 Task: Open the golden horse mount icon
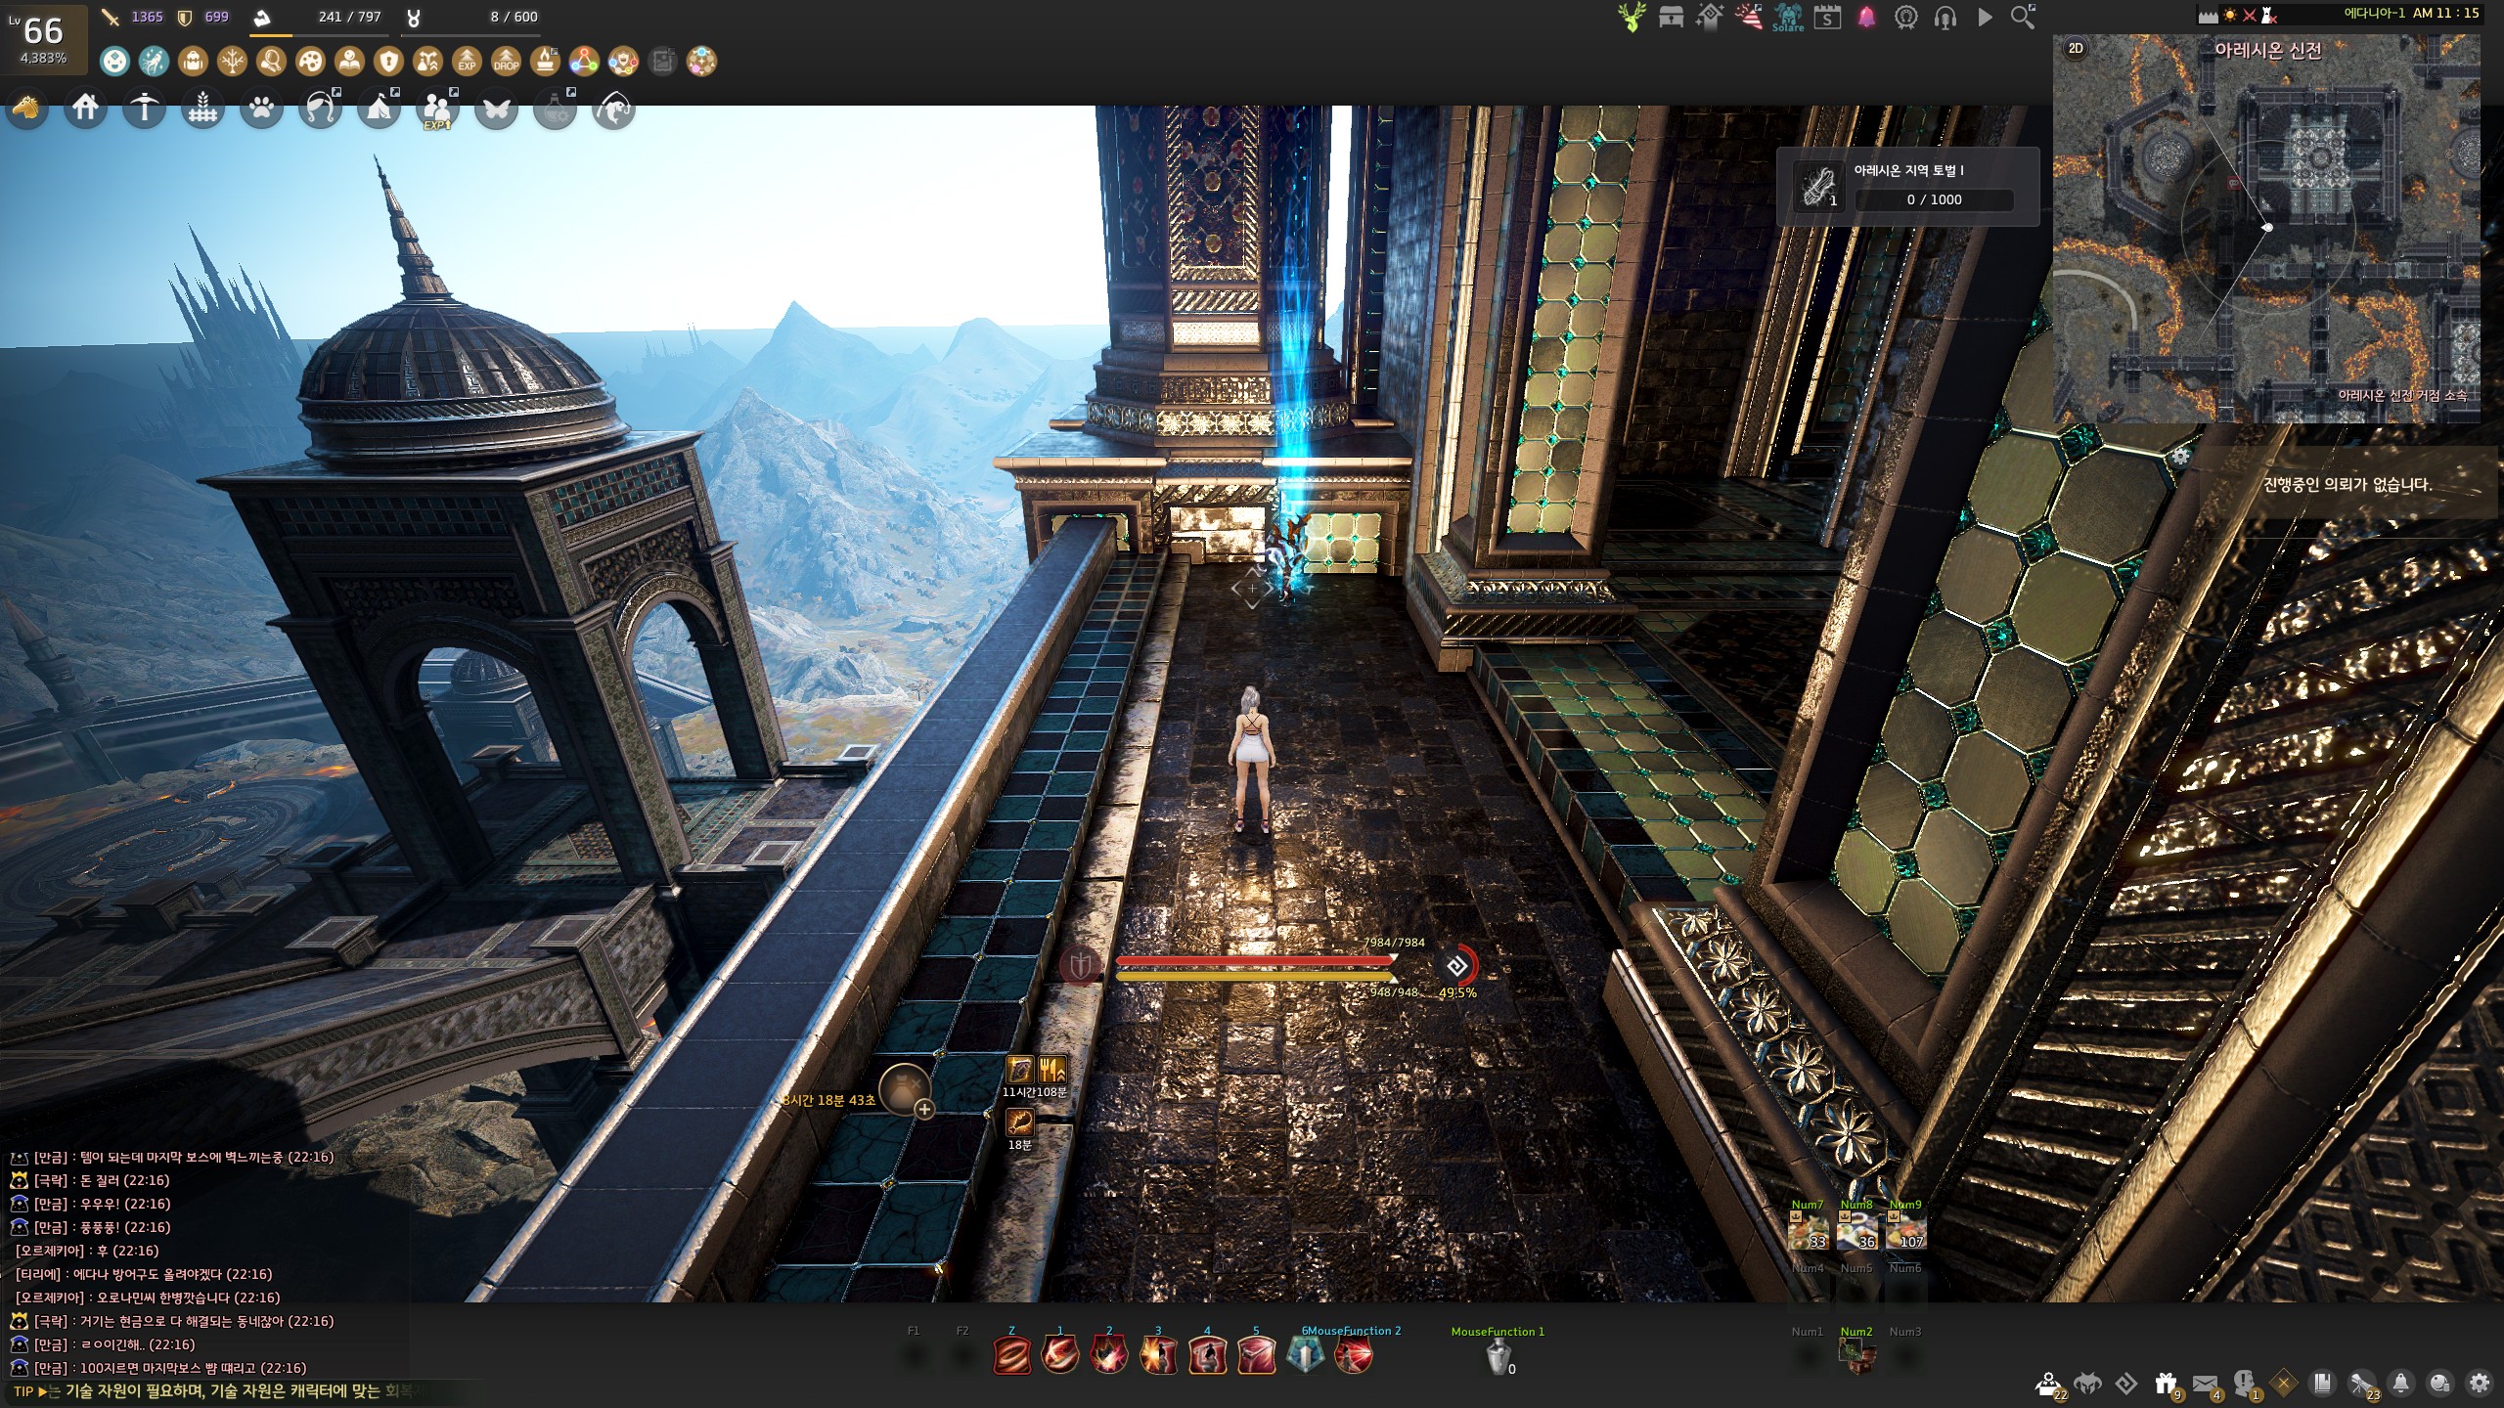[x=27, y=108]
